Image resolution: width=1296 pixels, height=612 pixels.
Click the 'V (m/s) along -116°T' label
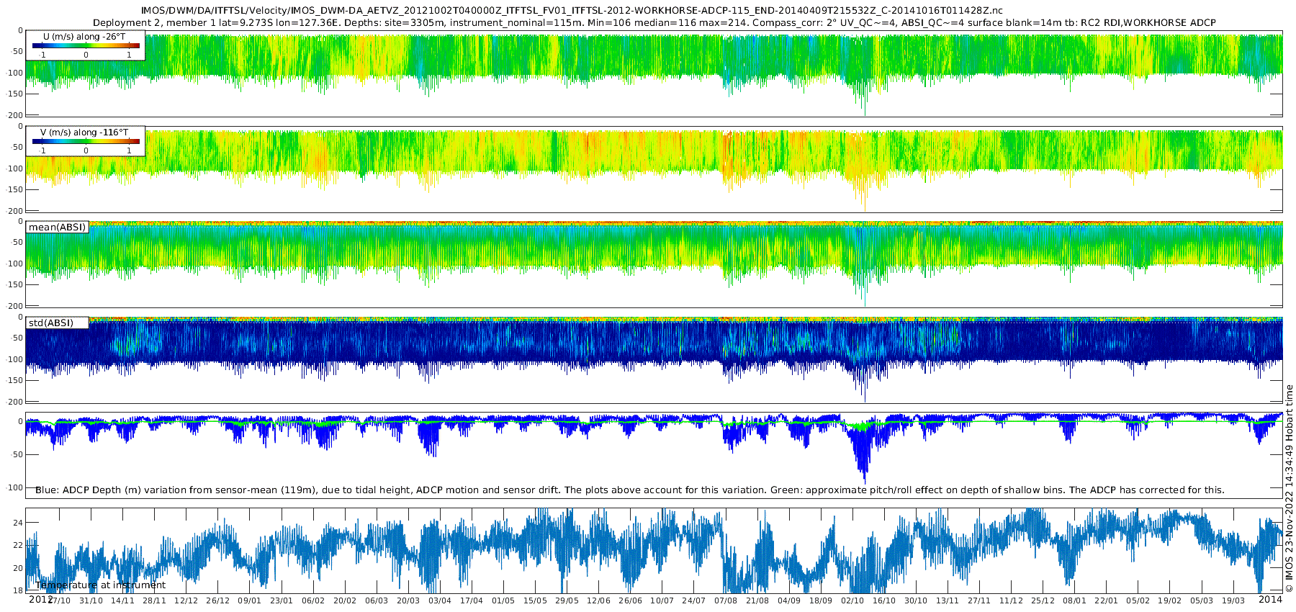(84, 132)
